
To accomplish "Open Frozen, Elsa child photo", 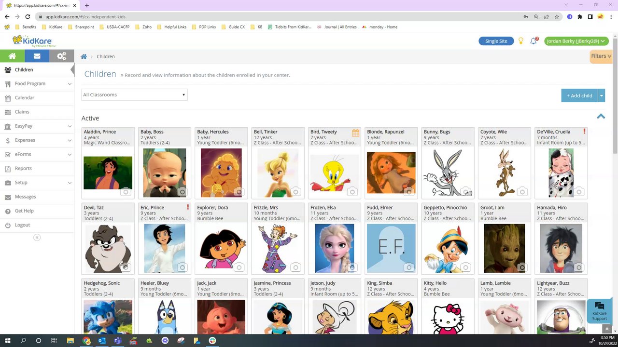I will [334, 248].
